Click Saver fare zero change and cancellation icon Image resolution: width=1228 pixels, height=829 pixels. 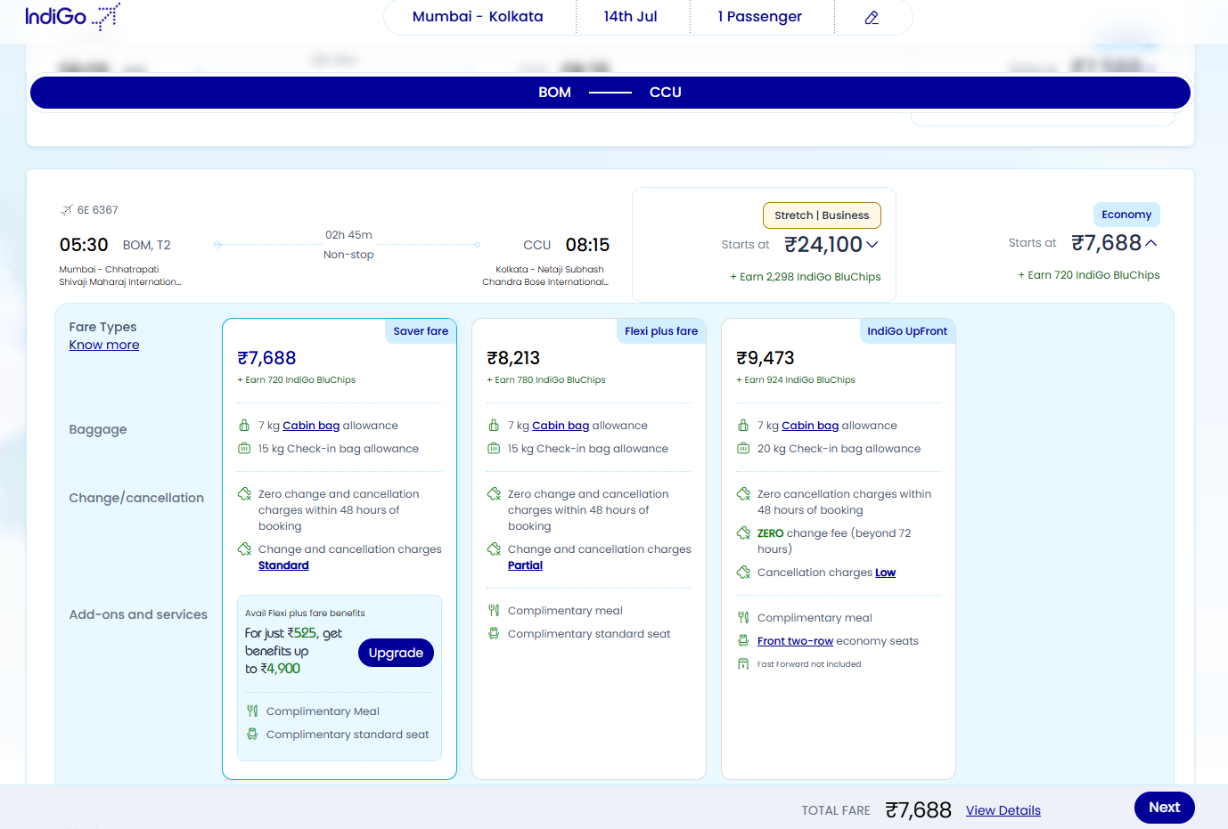click(x=244, y=494)
